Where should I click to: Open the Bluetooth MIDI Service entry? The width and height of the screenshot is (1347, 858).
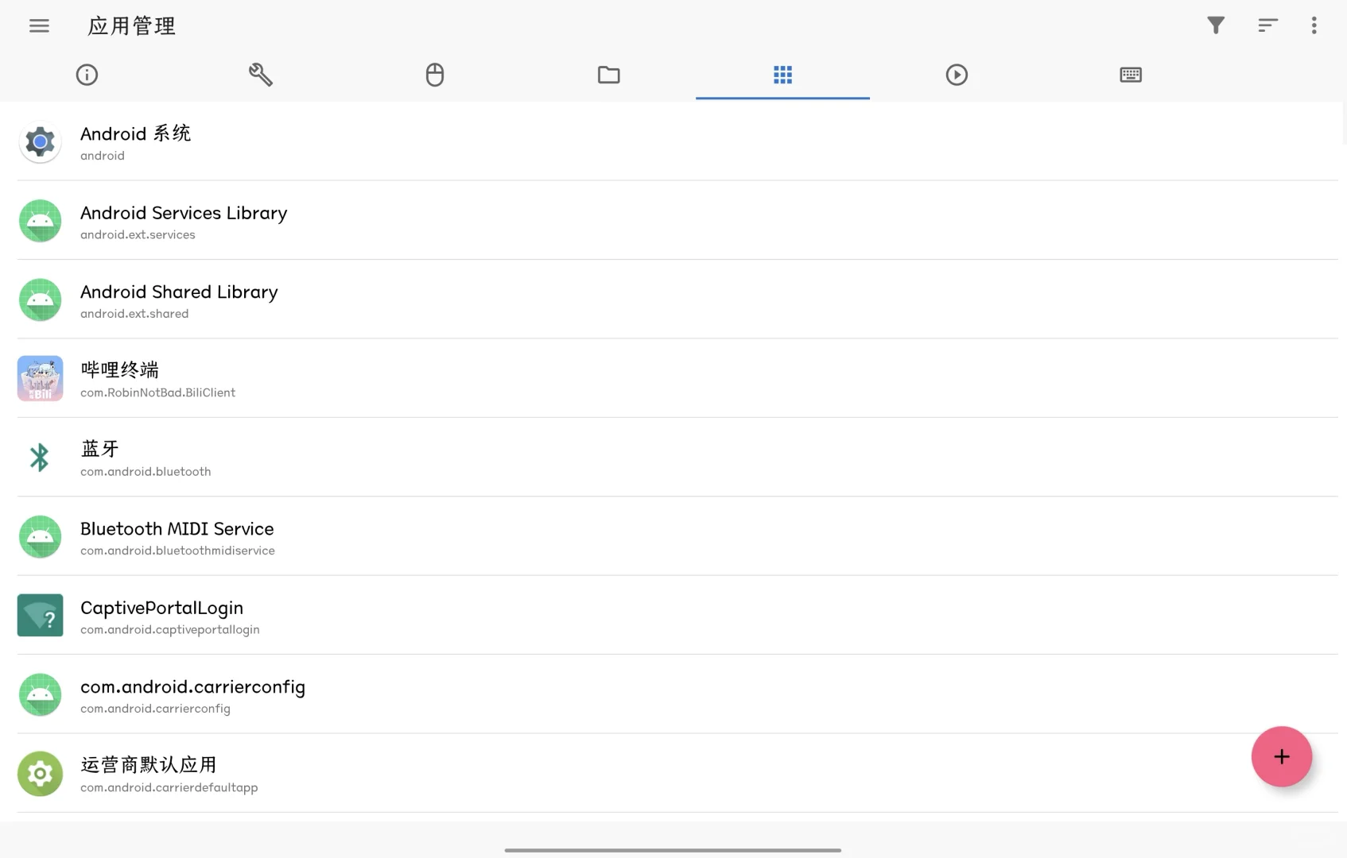pyautogui.click(x=677, y=536)
